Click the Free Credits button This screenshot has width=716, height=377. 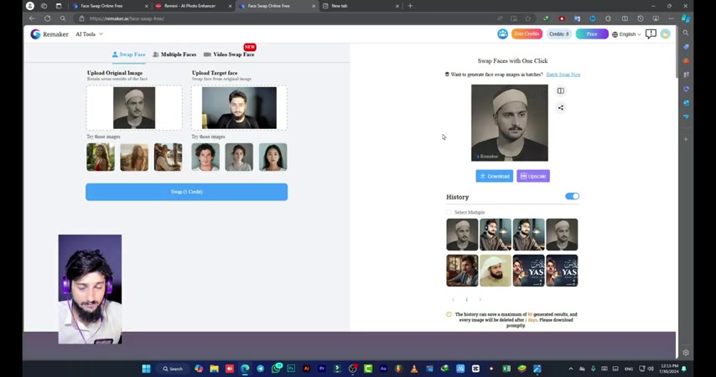(527, 34)
